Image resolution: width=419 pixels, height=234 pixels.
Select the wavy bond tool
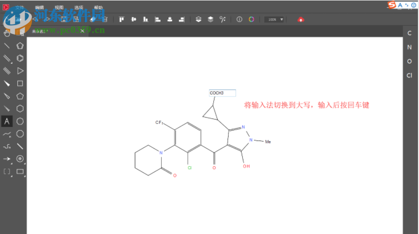point(7,134)
